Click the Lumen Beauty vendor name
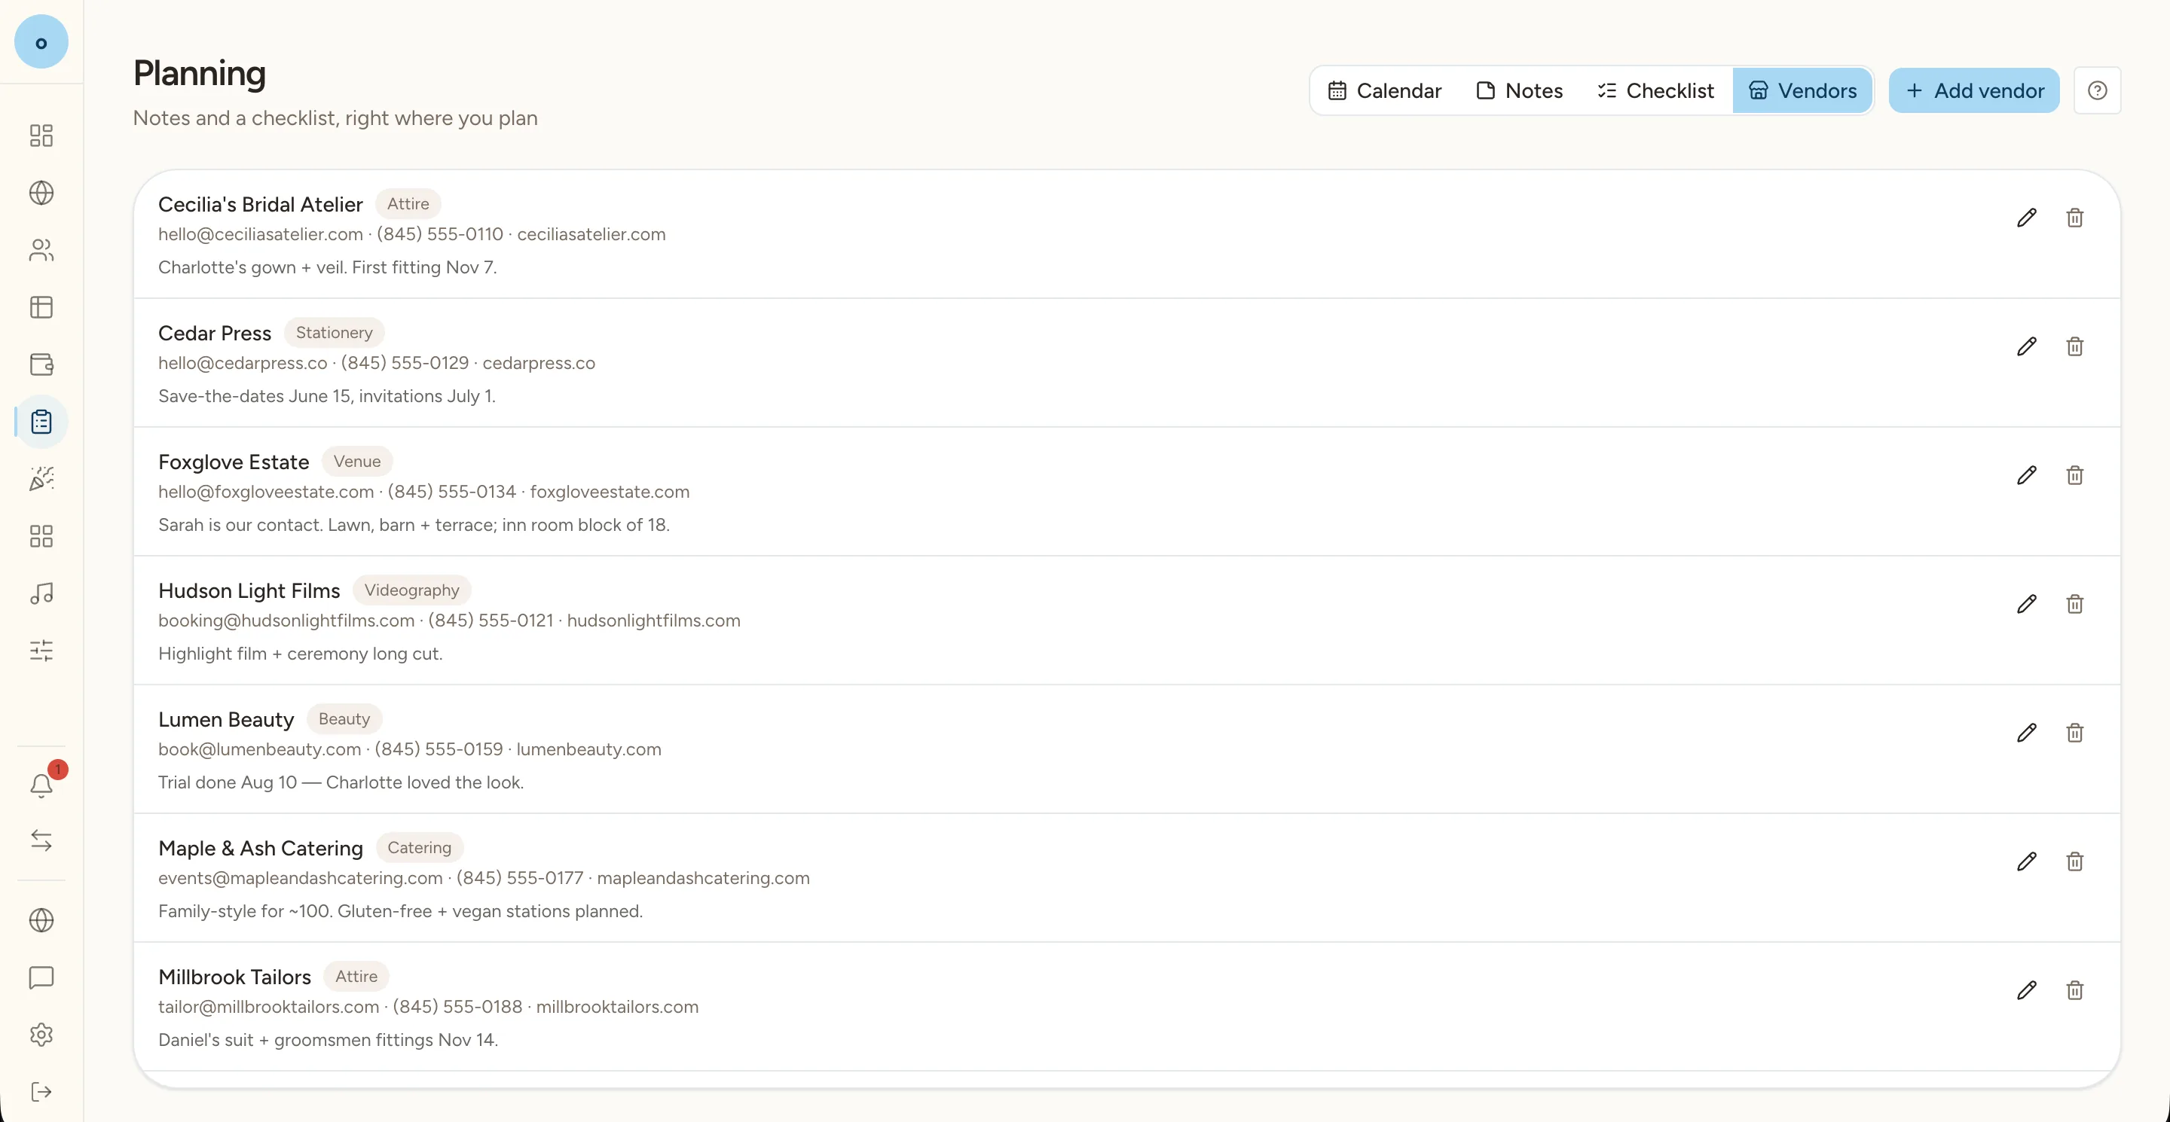This screenshot has height=1122, width=2170. (x=226, y=720)
